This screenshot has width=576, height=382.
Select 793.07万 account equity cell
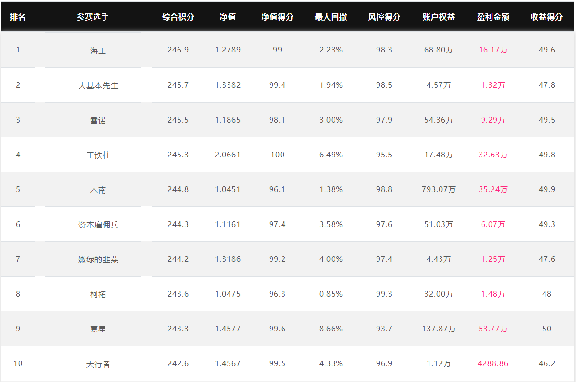pyautogui.click(x=439, y=189)
